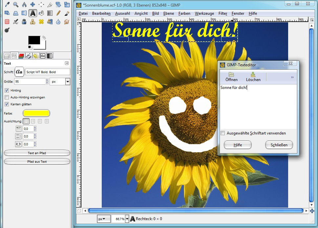Swap foreground and background colors
The image size is (318, 228).
pyautogui.click(x=44, y=38)
